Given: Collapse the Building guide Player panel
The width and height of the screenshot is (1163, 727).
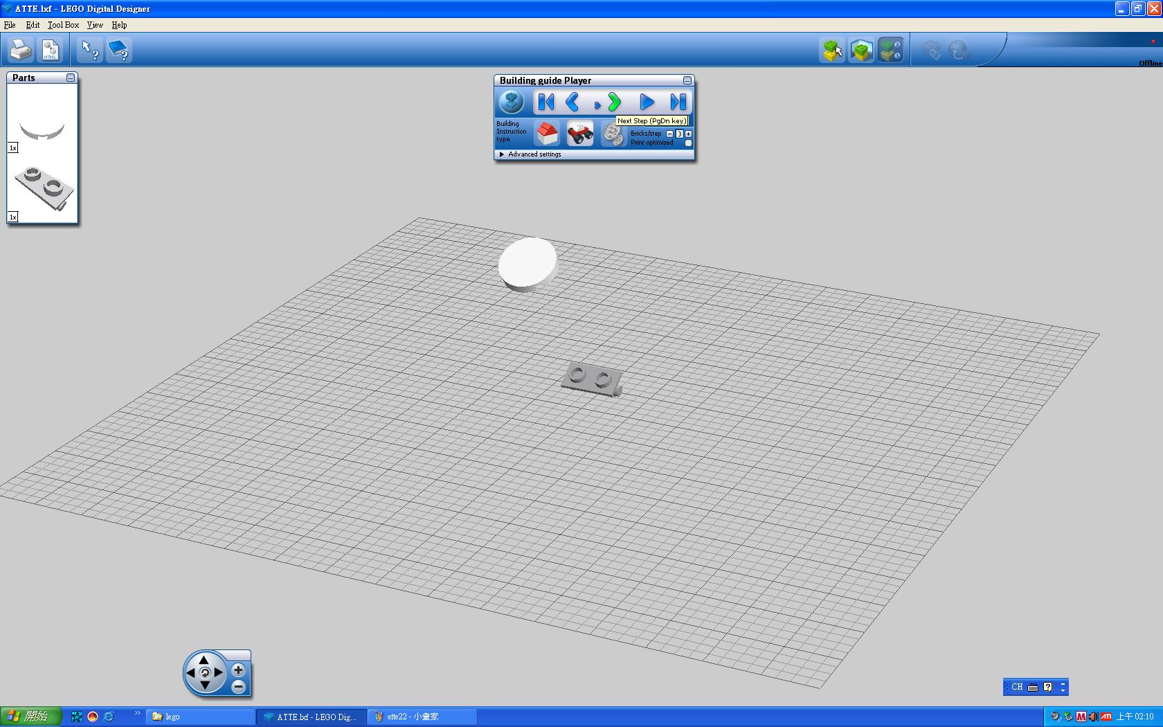Looking at the screenshot, I should point(687,80).
